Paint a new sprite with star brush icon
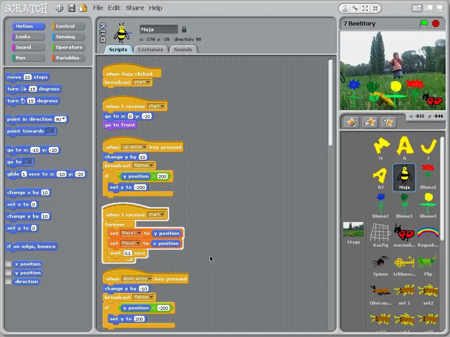 coord(352,123)
